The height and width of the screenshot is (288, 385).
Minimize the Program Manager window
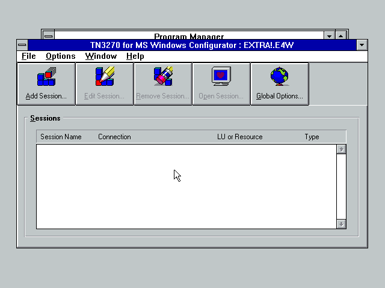330,35
